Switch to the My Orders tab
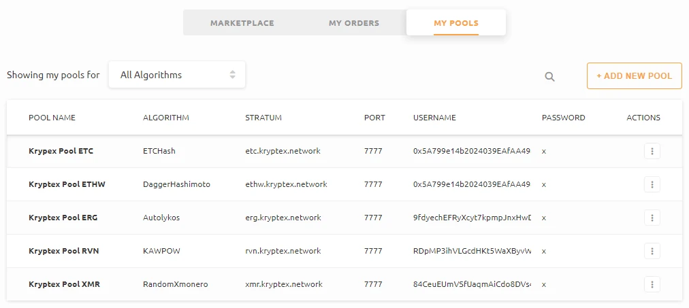 point(354,23)
